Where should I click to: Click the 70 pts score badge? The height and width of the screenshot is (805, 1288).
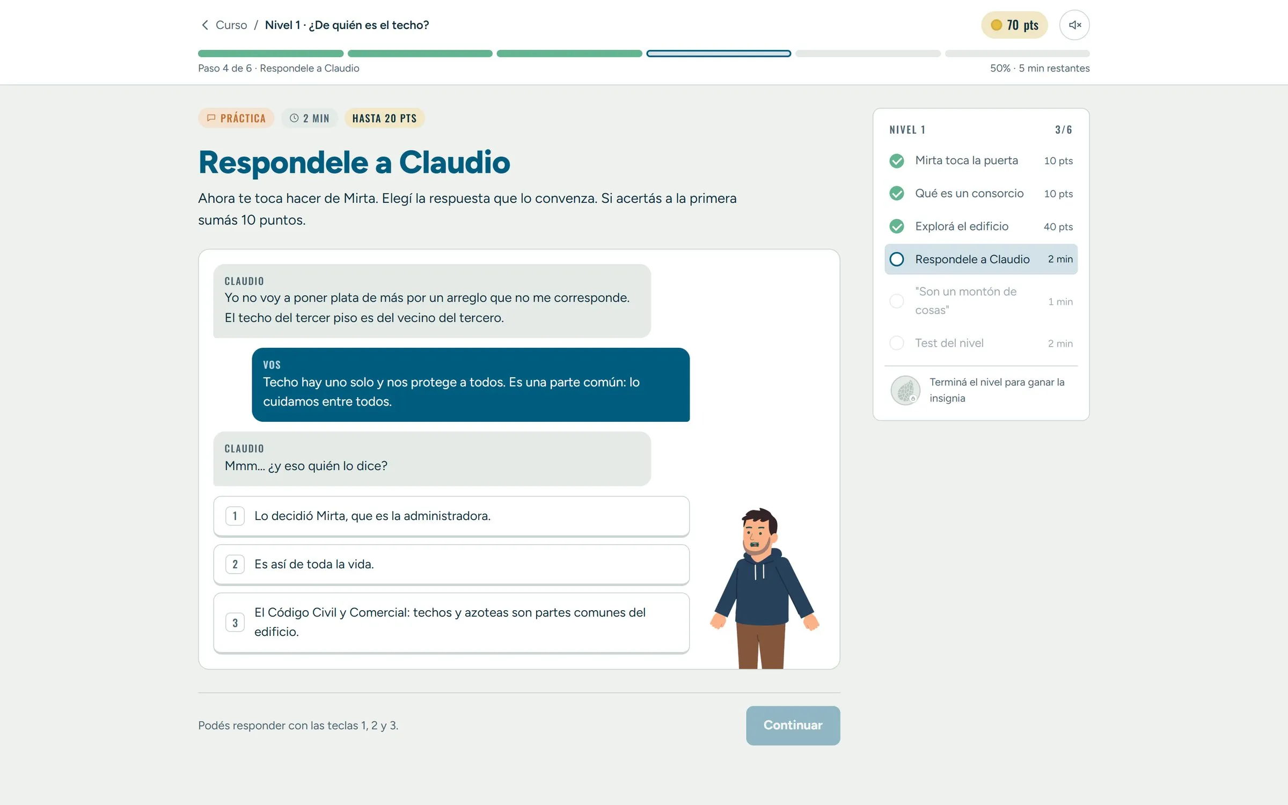(x=1014, y=25)
